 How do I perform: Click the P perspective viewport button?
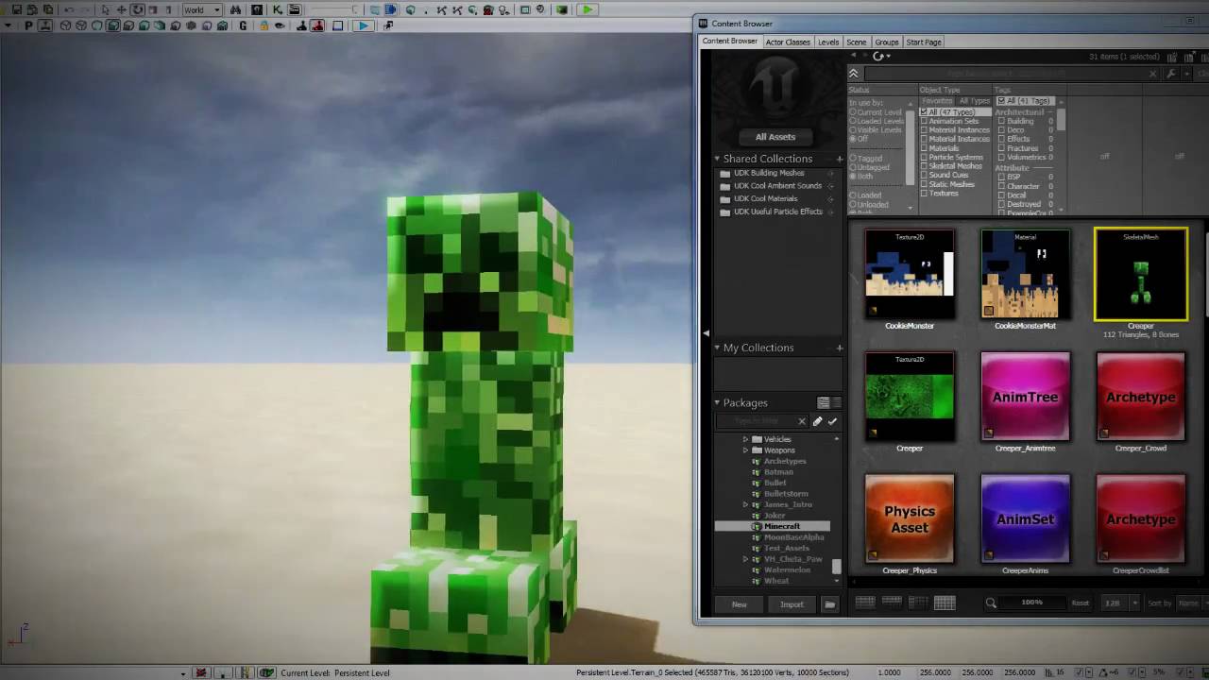28,25
